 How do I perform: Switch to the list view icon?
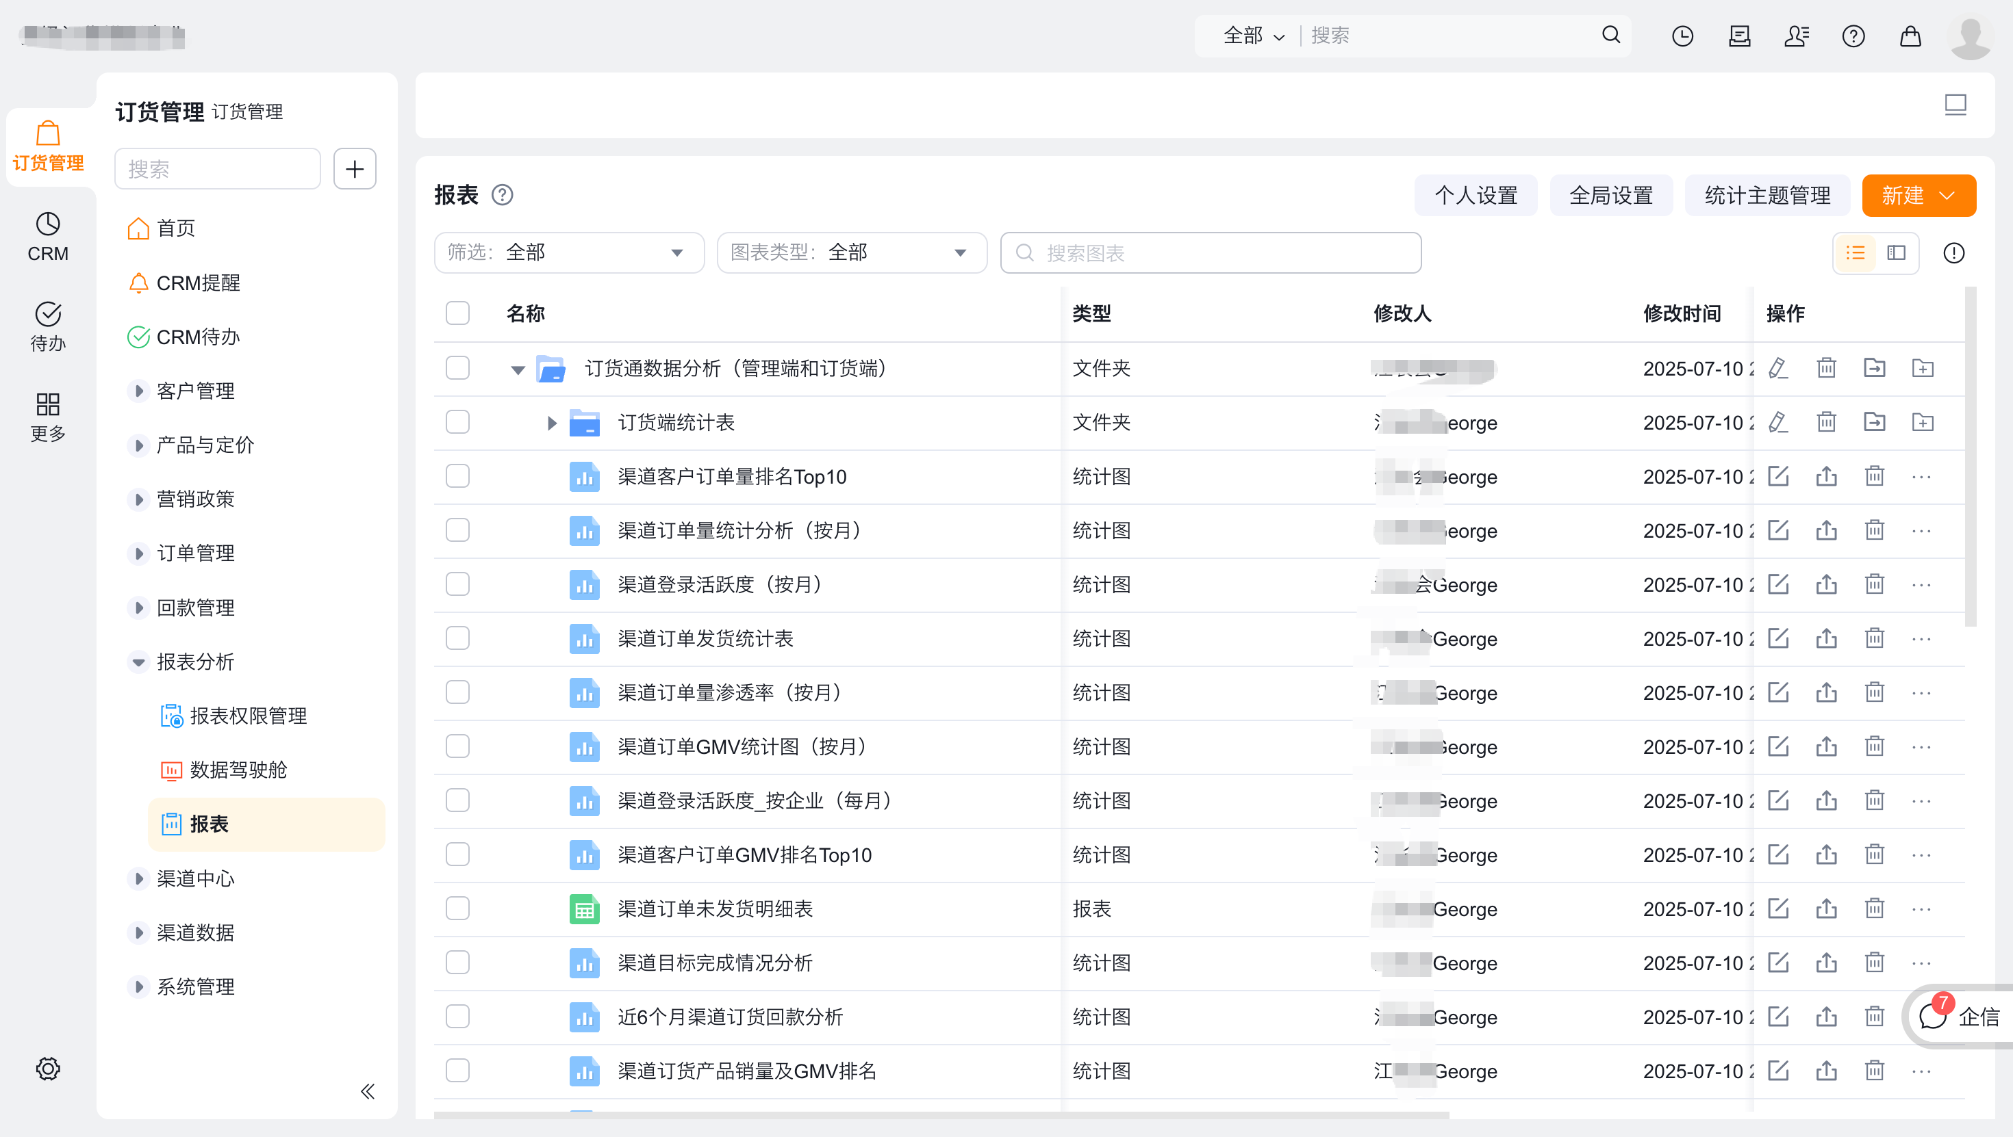point(1855,253)
